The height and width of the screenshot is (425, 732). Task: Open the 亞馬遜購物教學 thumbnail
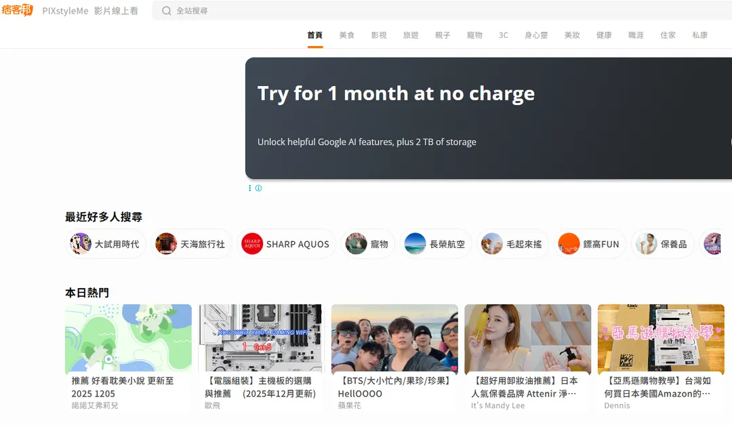click(661, 338)
